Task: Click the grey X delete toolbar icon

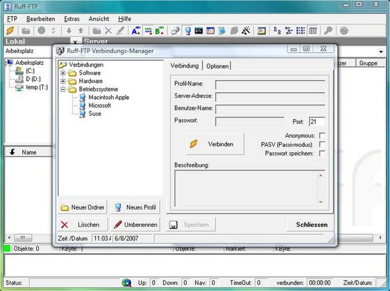Action: pos(108,30)
